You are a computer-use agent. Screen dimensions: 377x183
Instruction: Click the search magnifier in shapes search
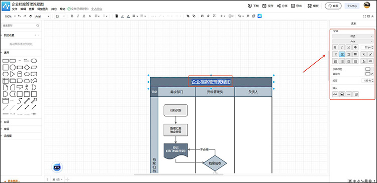click(38, 26)
